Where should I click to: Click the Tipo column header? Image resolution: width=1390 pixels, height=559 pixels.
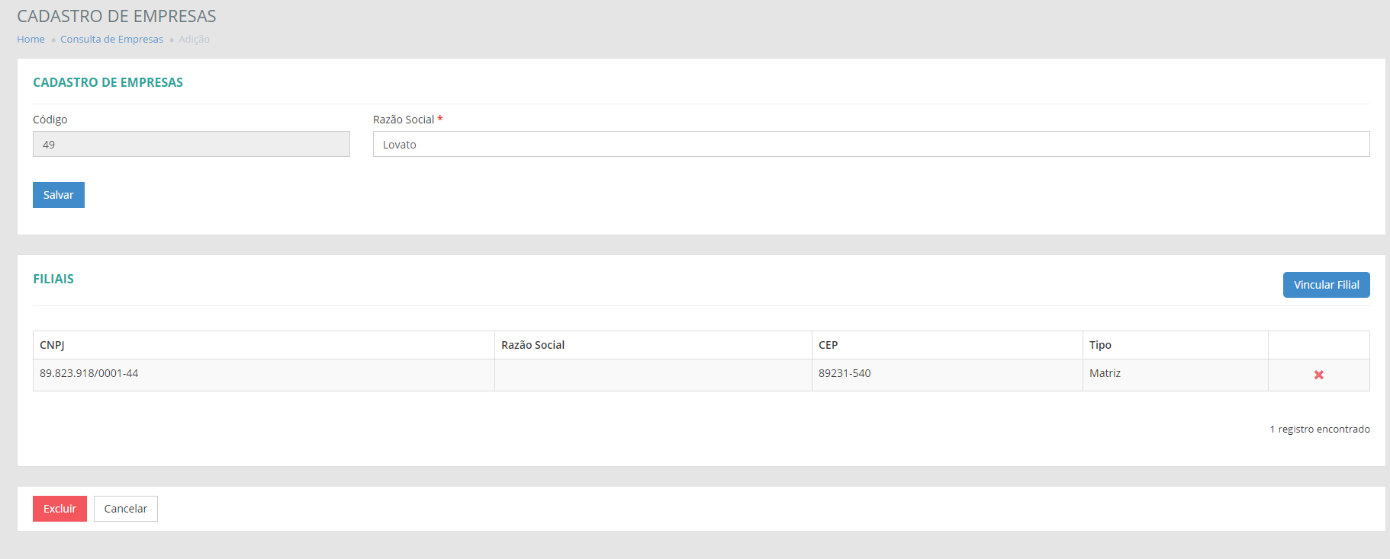(1100, 345)
